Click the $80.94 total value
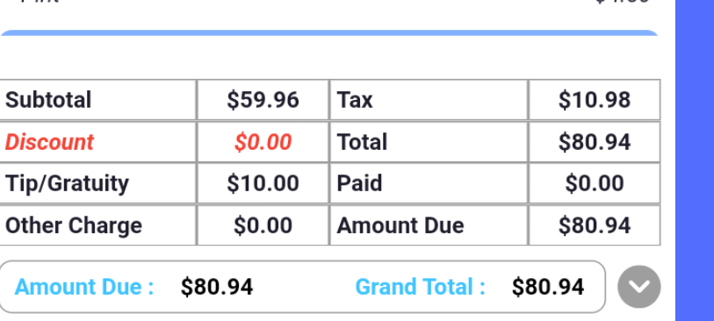Screen dimensions: 714x321 (595, 142)
